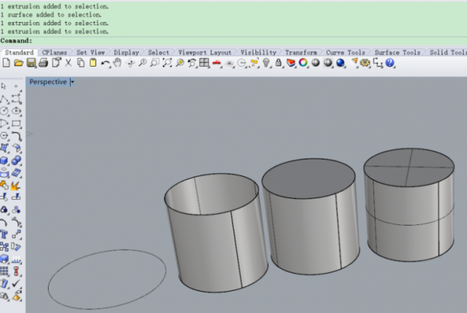Select the Pan hand tool
467x313 pixels.
tap(117, 63)
